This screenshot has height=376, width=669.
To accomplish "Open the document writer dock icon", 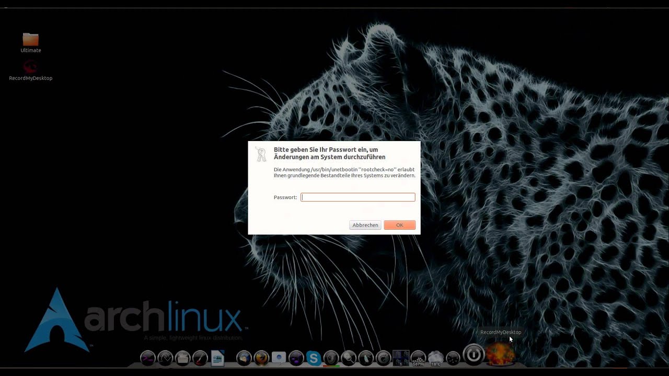I will pos(217,358).
